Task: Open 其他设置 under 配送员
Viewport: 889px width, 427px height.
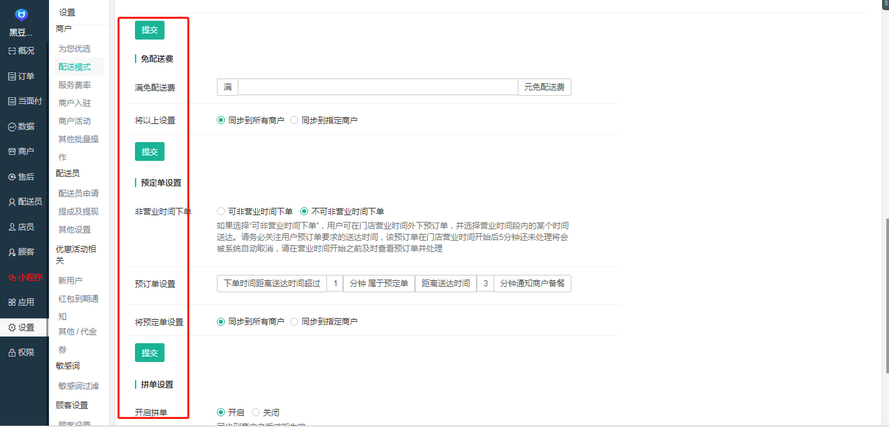Action: tap(75, 230)
